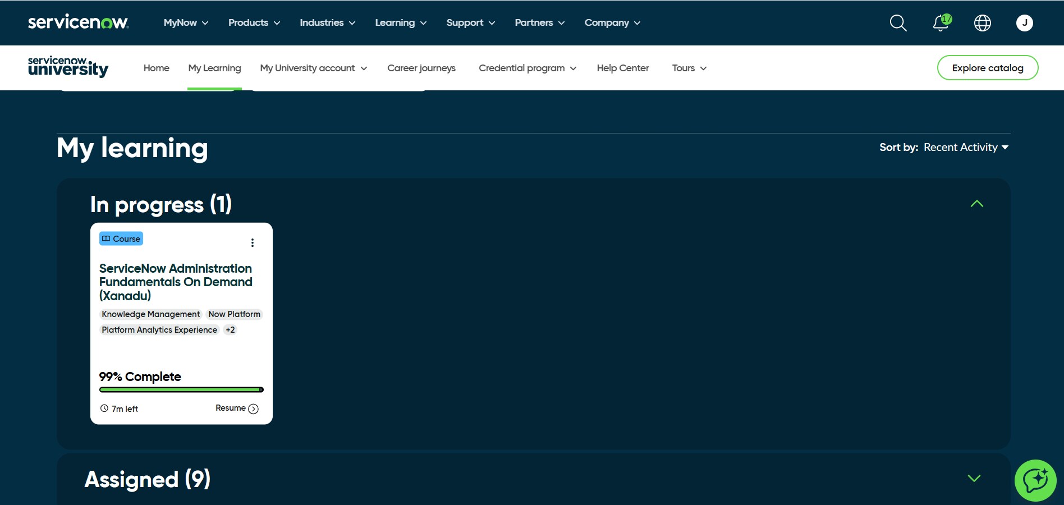Click the In progress (1) heading
Image resolution: width=1064 pixels, height=505 pixels.
click(161, 205)
